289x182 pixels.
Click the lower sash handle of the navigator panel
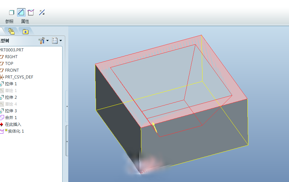[67, 141]
